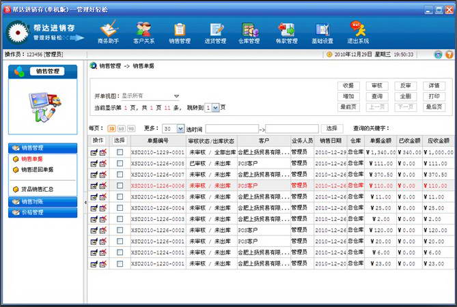Go to 最前页 button
This screenshot has height=307, width=457.
348,107
